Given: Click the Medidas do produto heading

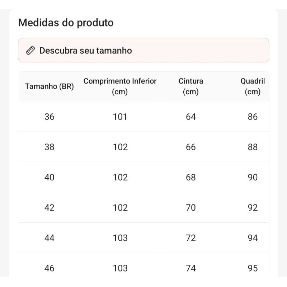Looking at the screenshot, I should [x=66, y=23].
